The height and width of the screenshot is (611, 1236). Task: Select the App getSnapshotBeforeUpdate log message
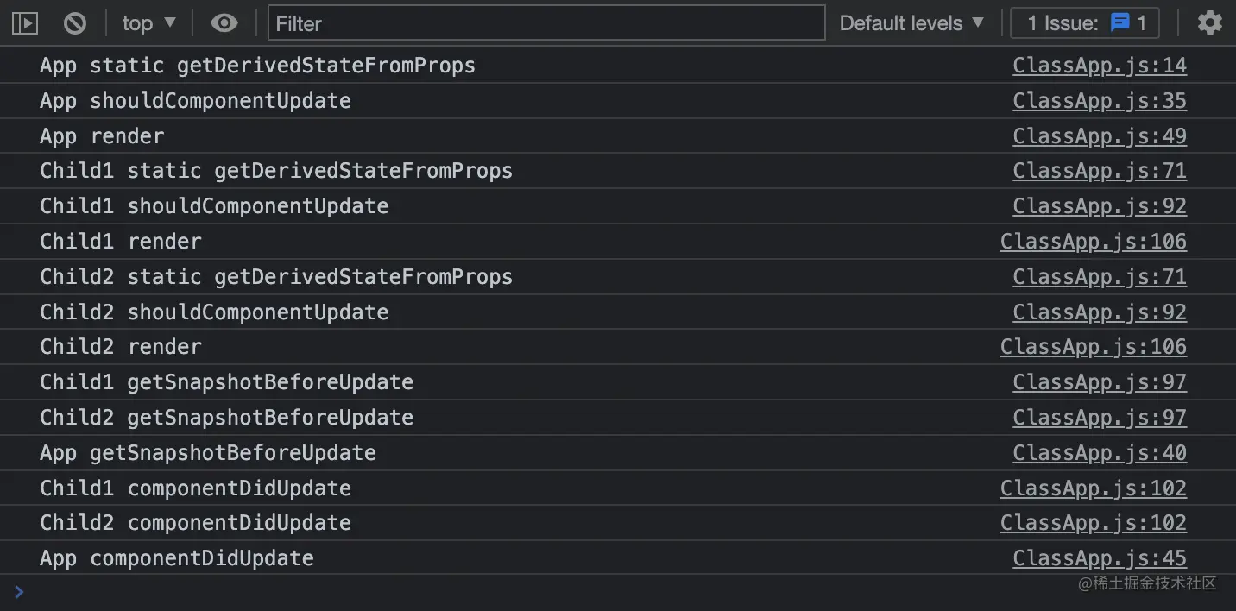coord(208,453)
